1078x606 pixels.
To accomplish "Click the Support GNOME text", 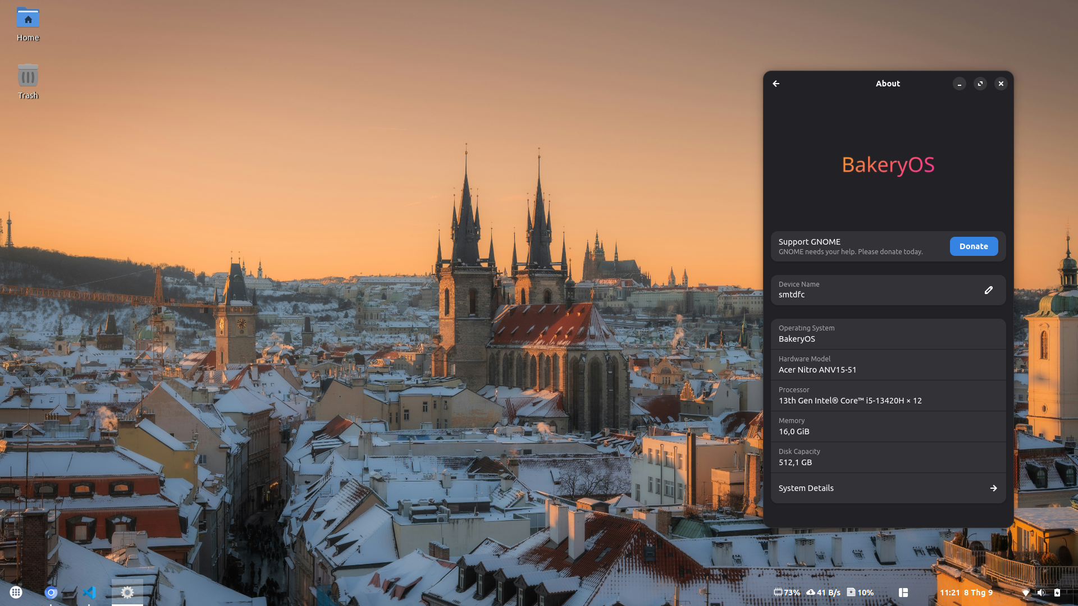I will point(809,242).
